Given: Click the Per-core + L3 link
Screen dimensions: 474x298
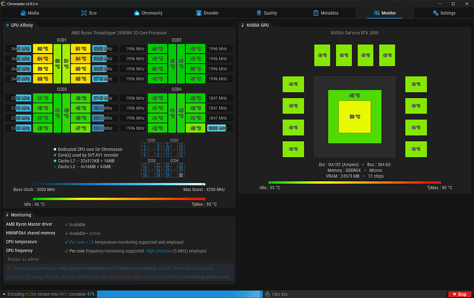Looking at the screenshot, I should point(81,242).
